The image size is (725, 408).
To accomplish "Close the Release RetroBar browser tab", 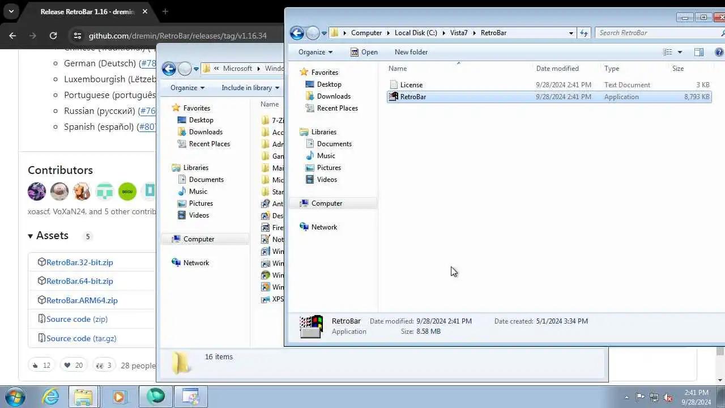I will pos(145,11).
